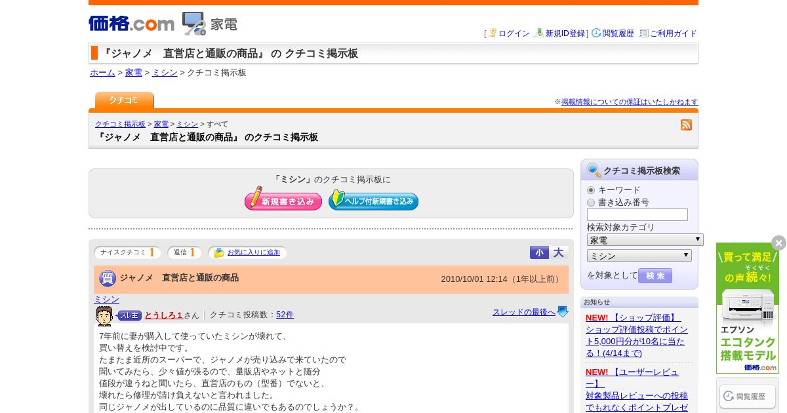Close the Epson advertisement banner
The width and height of the screenshot is (787, 413).
778,243
